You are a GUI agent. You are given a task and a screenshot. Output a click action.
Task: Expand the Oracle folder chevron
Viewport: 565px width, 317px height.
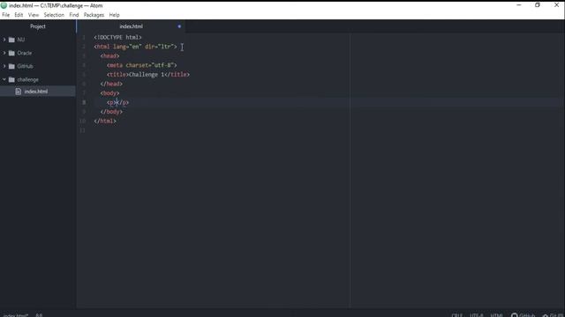coord(4,53)
